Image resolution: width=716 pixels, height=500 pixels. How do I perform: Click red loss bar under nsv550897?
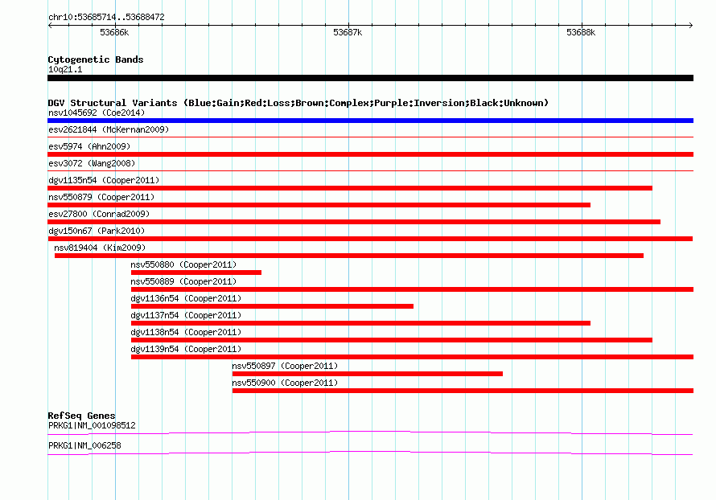tap(368, 374)
